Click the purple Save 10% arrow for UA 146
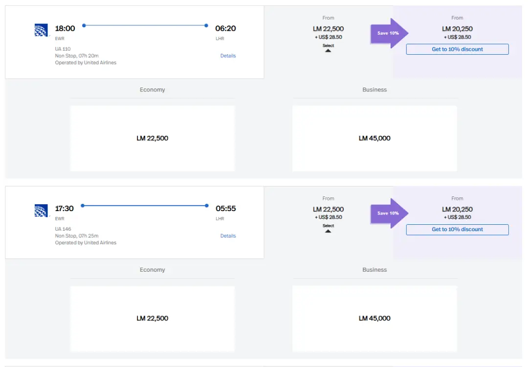528x367 pixels. tap(389, 213)
